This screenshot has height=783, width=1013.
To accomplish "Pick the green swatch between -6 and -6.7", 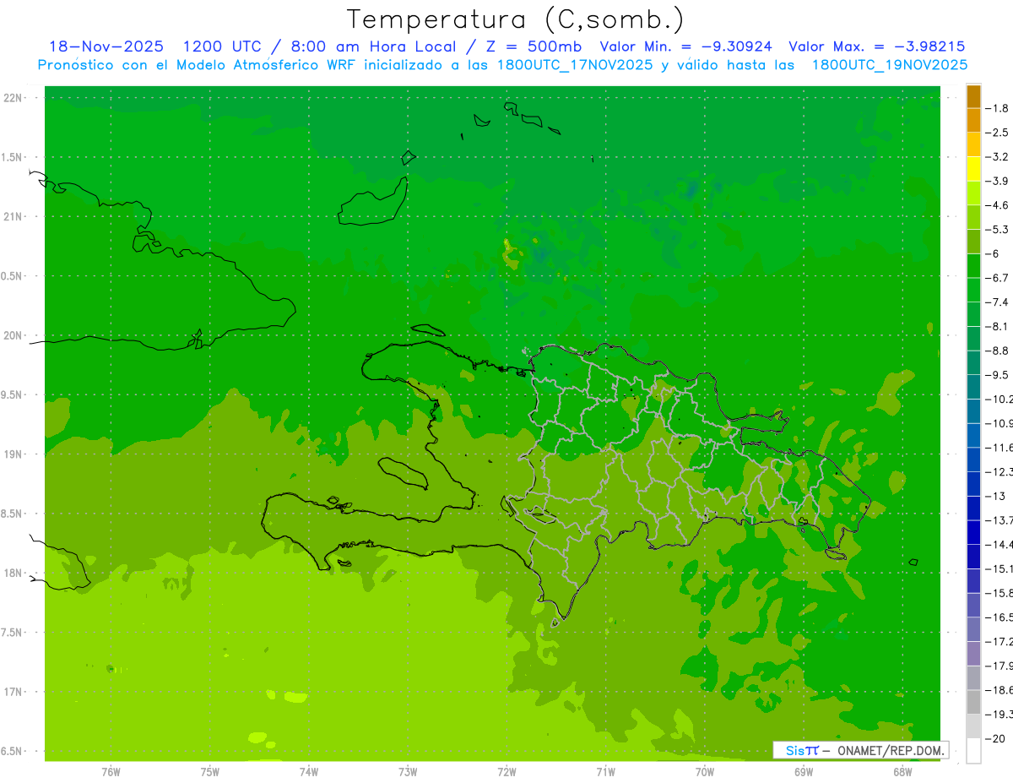I will (x=973, y=265).
